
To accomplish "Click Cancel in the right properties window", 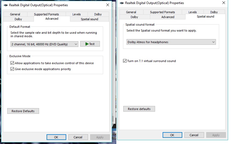I will click(x=194, y=135).
